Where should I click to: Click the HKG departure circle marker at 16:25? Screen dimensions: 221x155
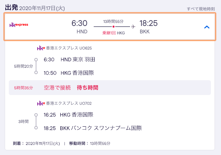tap(36, 115)
